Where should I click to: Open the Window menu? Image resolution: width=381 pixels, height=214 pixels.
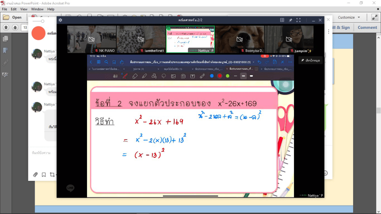(x=37, y=9)
